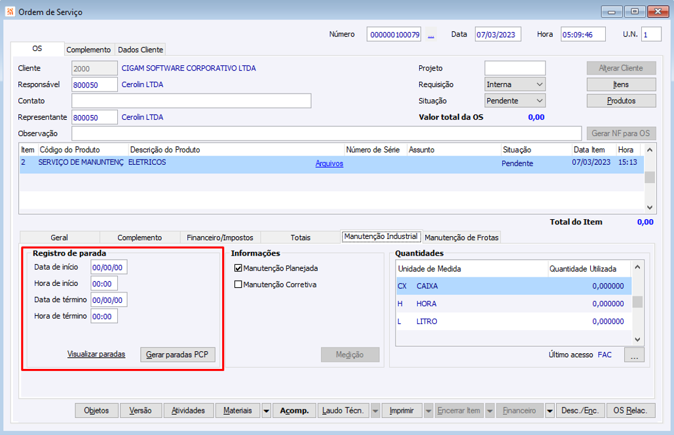
Task: Click the ellipsis button beside Último acesso FAC
Action: [634, 355]
